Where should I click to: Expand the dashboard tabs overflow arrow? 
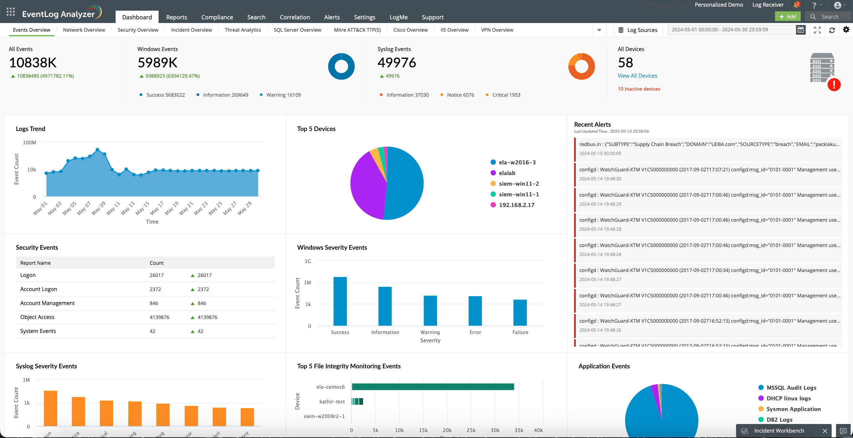pos(599,30)
